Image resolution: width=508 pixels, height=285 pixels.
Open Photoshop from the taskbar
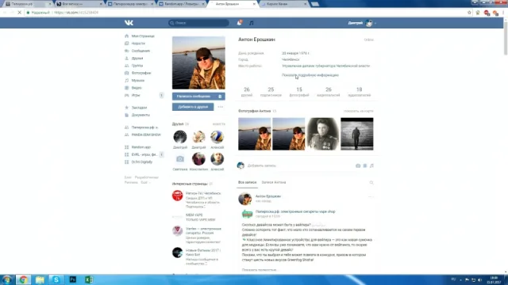[x=72, y=279]
